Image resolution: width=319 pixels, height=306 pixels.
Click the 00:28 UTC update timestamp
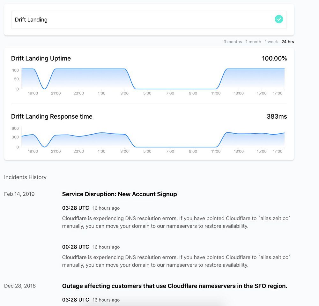click(76, 247)
